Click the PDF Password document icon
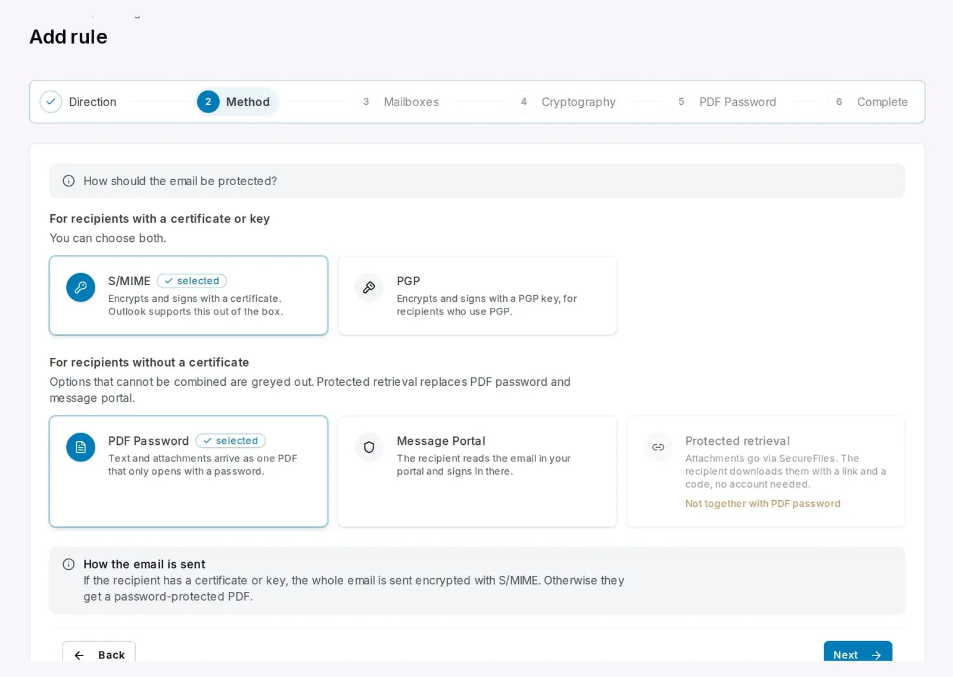 pyautogui.click(x=80, y=447)
